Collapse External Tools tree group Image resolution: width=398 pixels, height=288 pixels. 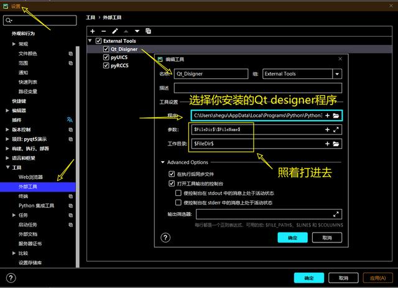(x=90, y=40)
